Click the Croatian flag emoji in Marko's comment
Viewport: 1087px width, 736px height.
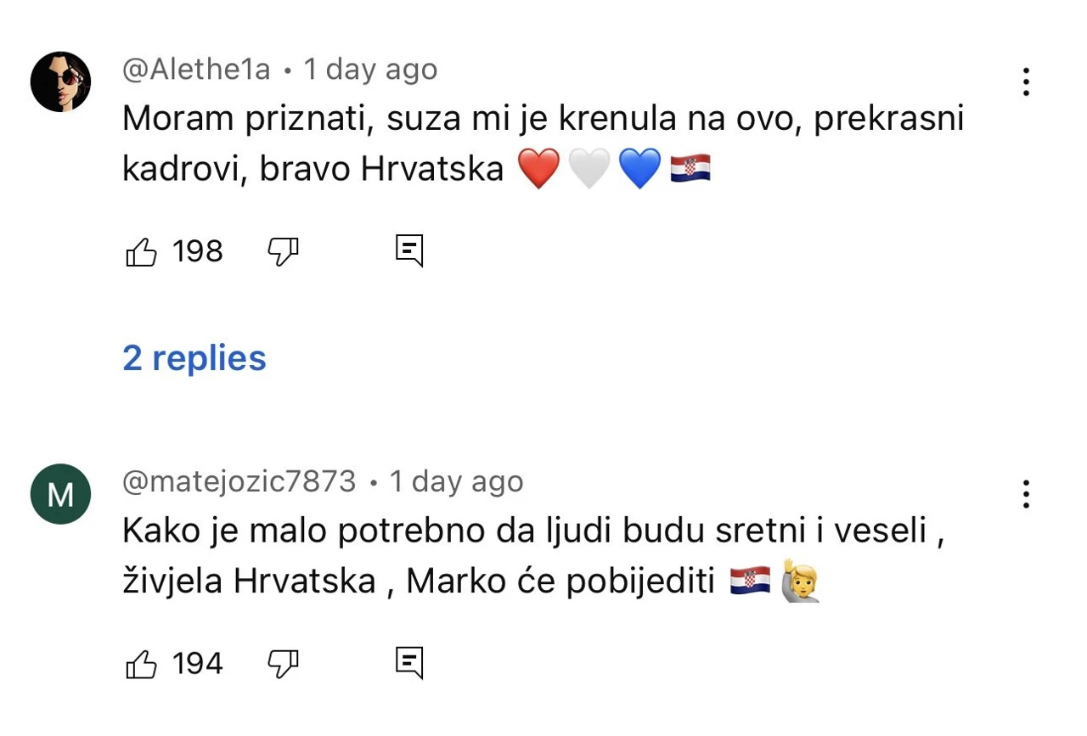[x=751, y=579]
